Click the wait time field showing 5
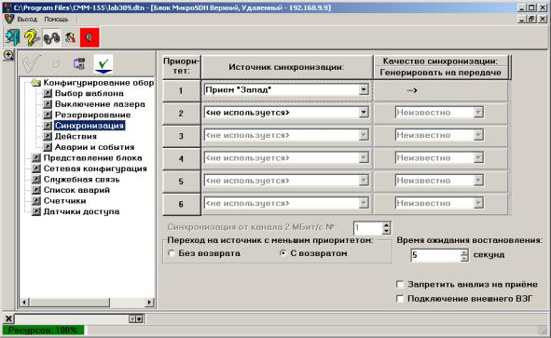551x338 pixels. pyautogui.click(x=435, y=255)
